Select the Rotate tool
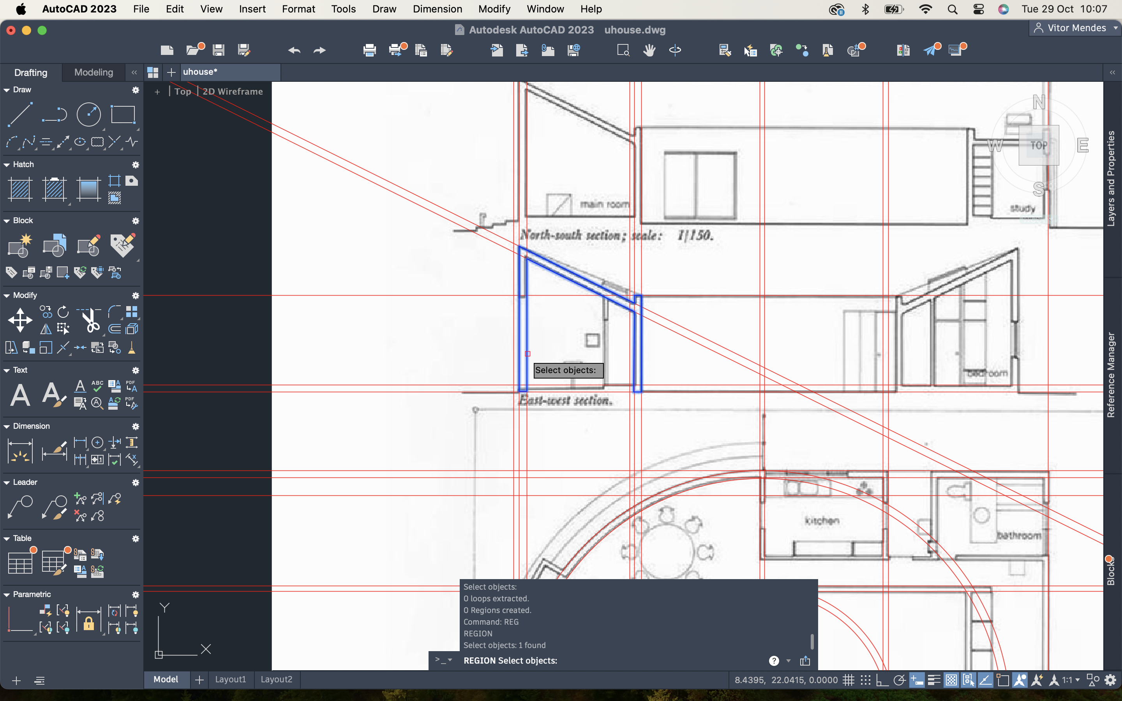 click(x=63, y=312)
